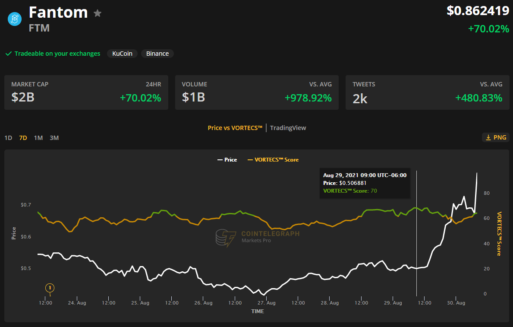
Task: Click the $2B market cap value
Action: click(23, 97)
